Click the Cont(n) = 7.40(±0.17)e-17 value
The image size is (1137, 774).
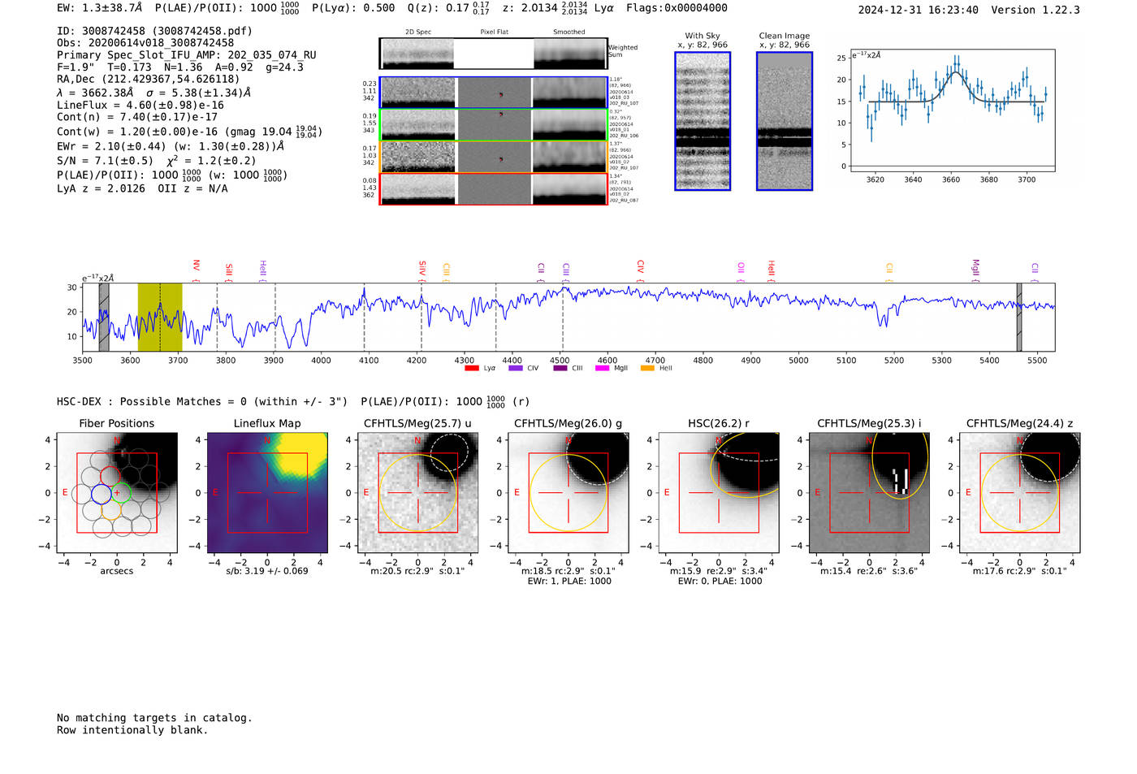[x=137, y=117]
